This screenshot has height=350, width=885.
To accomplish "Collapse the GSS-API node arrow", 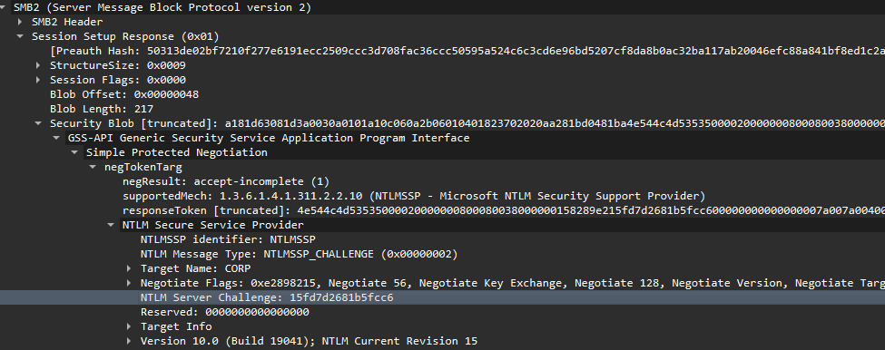I will [56, 138].
